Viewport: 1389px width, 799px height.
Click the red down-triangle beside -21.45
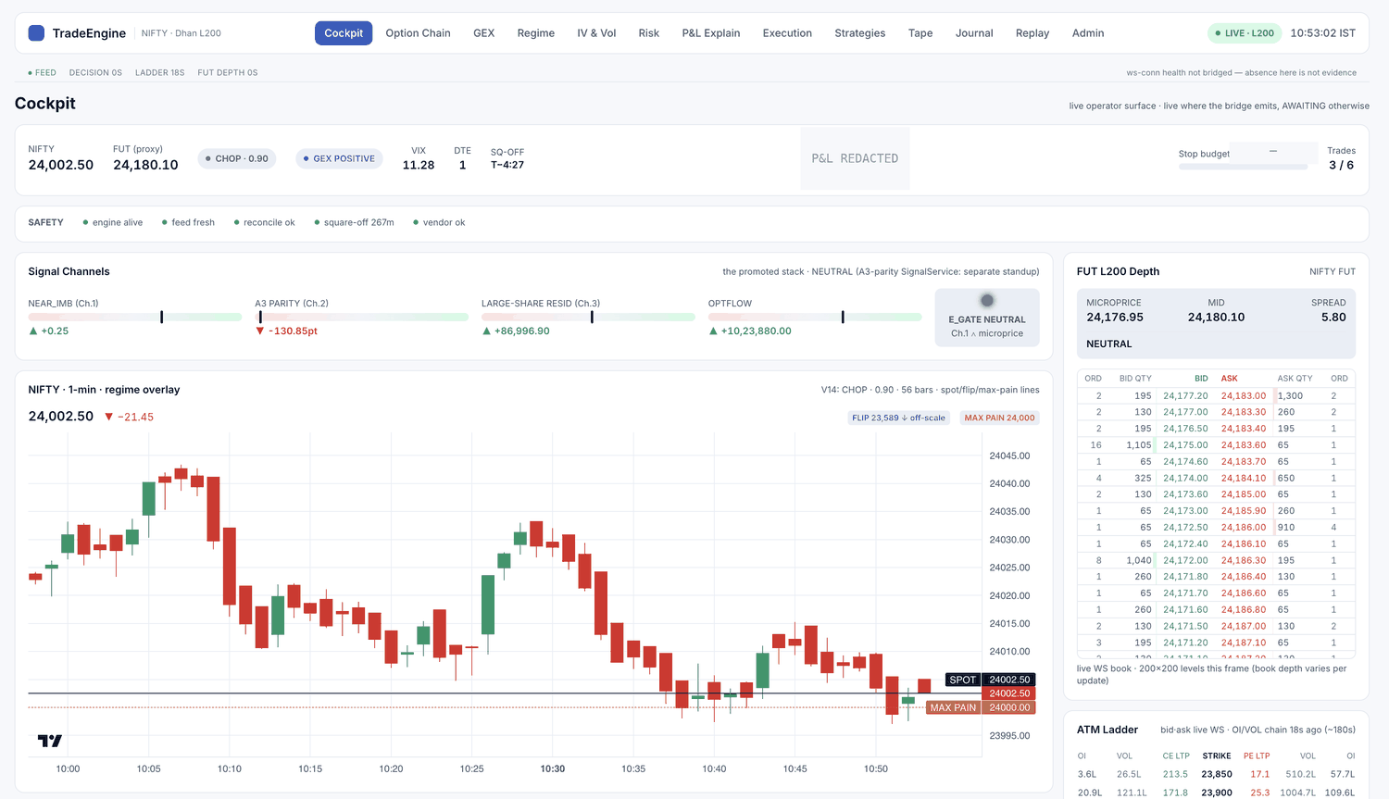108,417
